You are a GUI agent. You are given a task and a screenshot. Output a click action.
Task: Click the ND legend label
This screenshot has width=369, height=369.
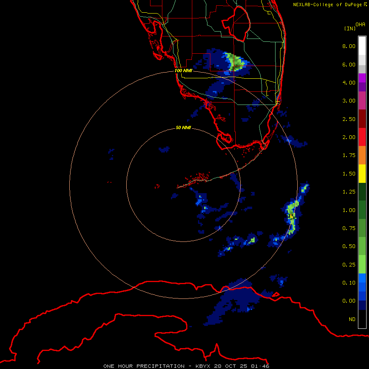click(352, 319)
